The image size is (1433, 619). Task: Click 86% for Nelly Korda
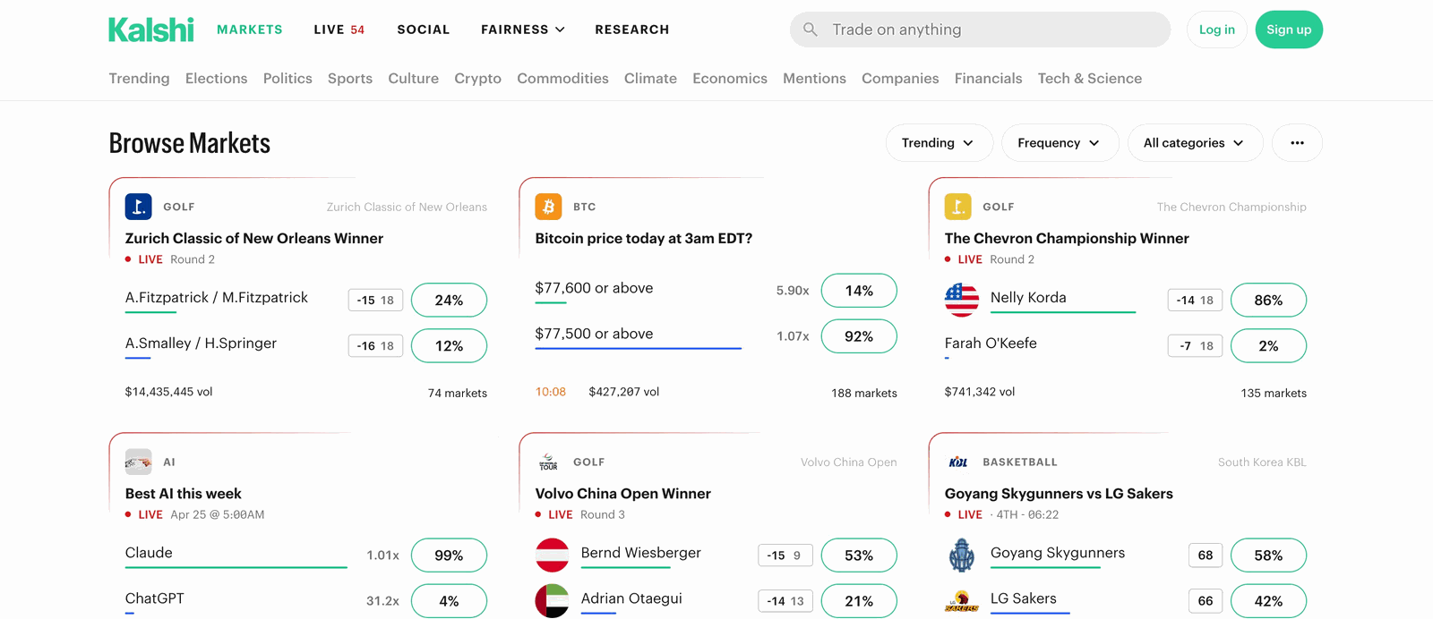(1268, 300)
